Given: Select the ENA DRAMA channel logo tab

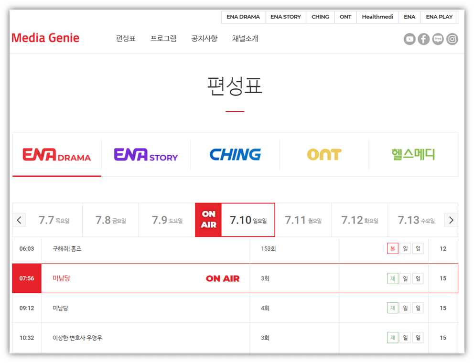Looking at the screenshot, I should tap(57, 154).
